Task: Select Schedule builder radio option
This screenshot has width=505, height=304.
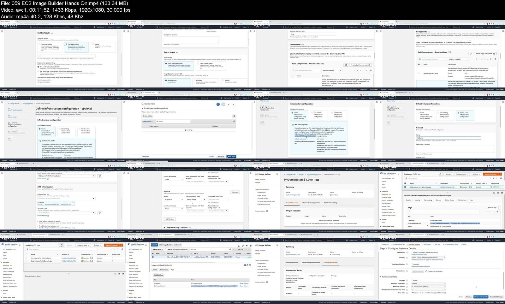Action: click(40, 44)
